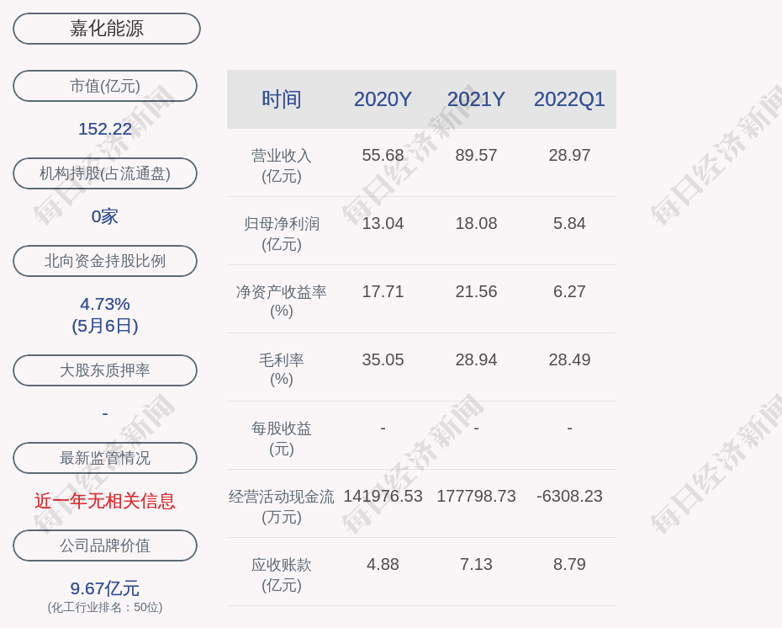
Task: Select the 北向资金持股比例 pill
Action: [105, 261]
